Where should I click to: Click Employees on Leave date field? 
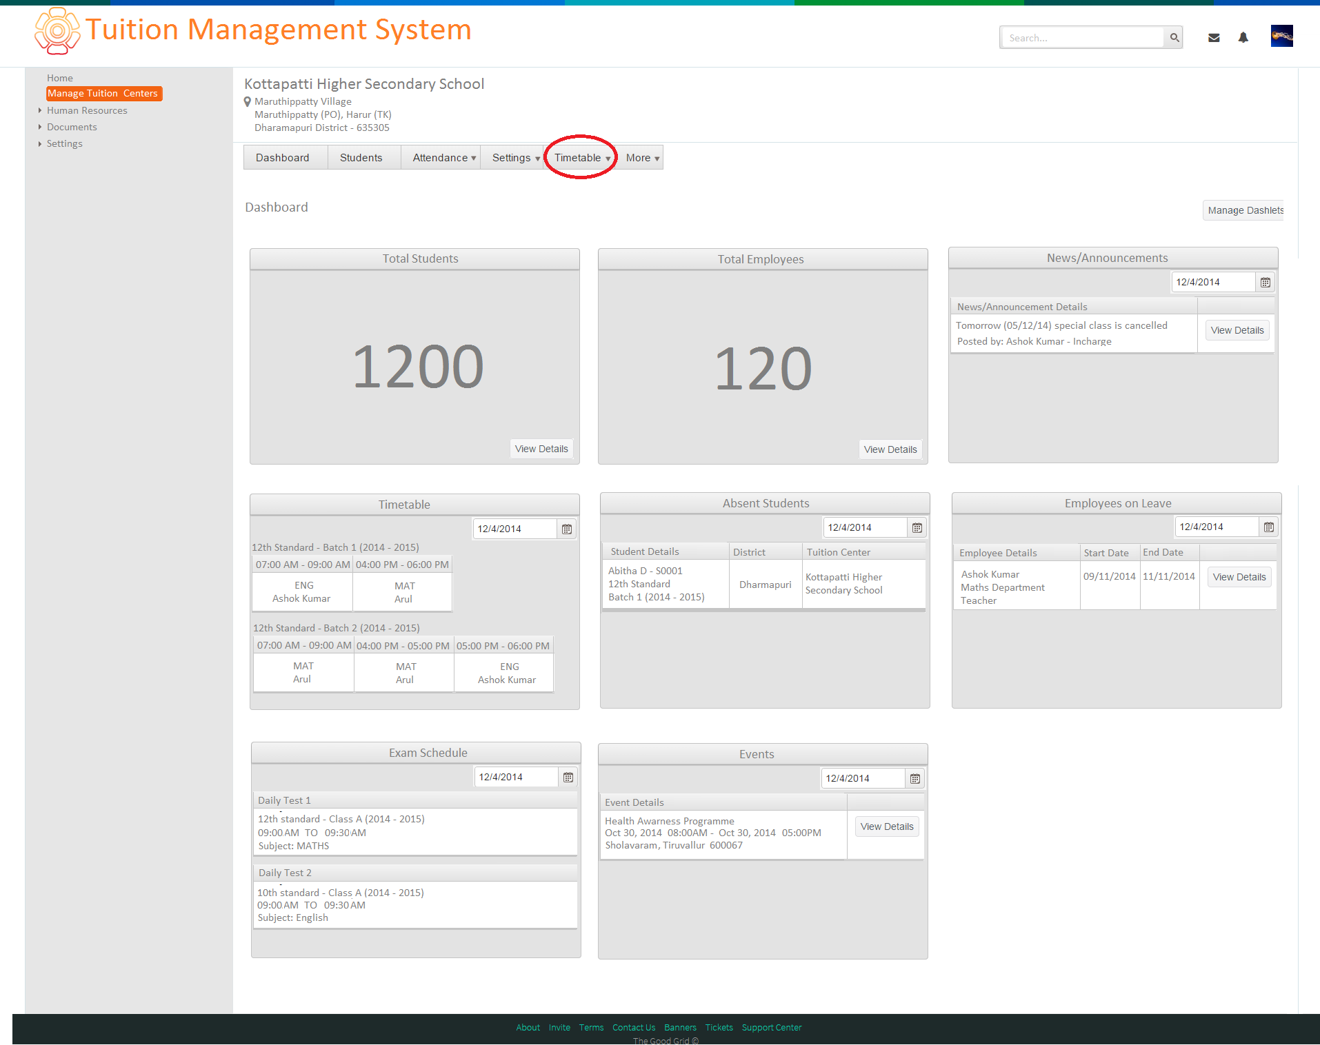coord(1217,527)
